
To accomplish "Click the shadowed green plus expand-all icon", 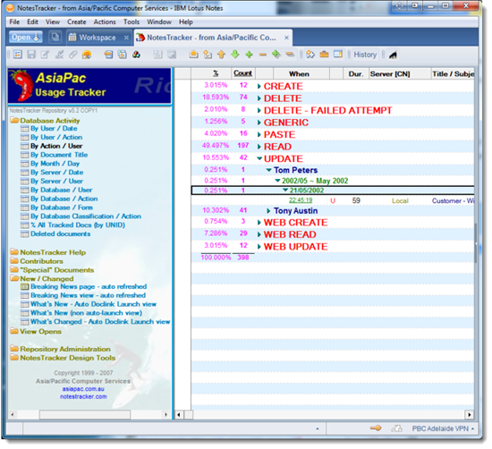I will click(x=276, y=55).
